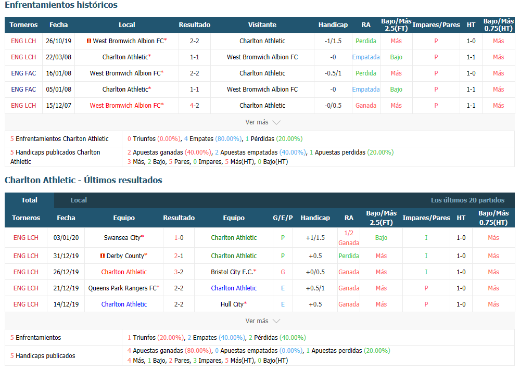This screenshot has width=520, height=370.
Task: Click the 2-1 result against Derby County
Action: pyautogui.click(x=179, y=256)
